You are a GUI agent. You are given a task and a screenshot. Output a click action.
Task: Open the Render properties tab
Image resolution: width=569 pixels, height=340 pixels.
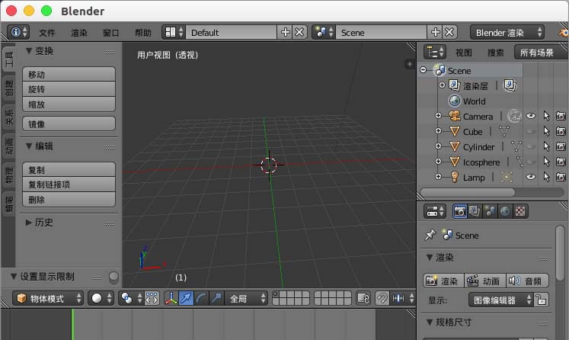pos(460,211)
